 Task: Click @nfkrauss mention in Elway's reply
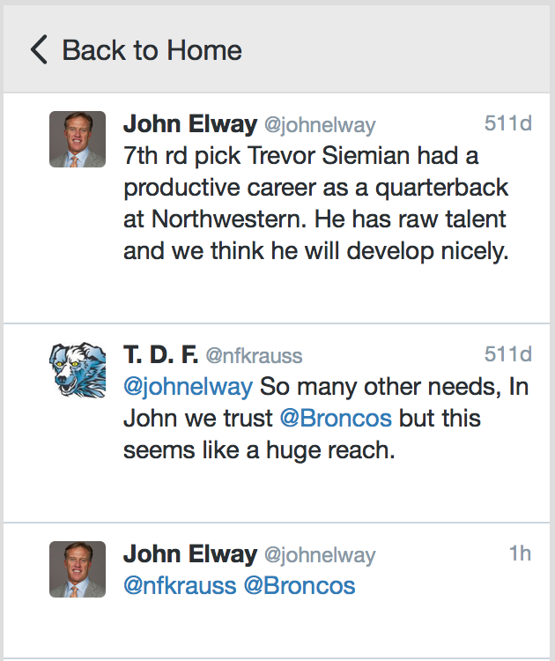click(180, 586)
